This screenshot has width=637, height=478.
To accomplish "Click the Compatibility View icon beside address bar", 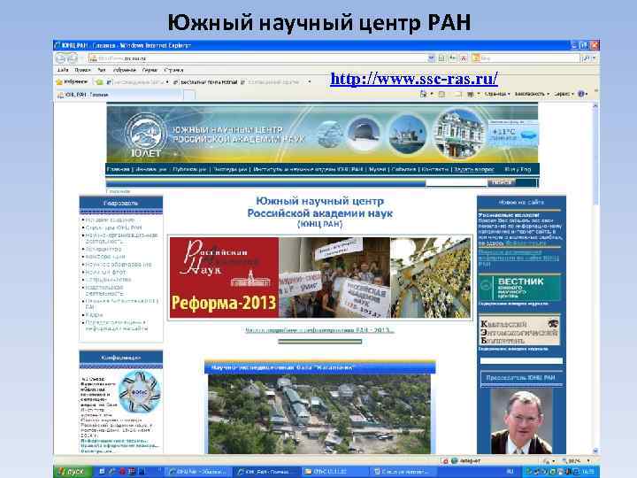I will (442, 58).
